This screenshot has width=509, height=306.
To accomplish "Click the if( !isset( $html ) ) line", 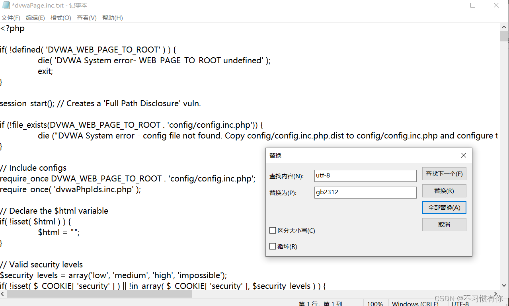I will (x=35, y=222).
